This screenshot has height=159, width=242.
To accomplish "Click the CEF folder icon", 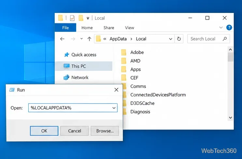I will coord(124,78).
